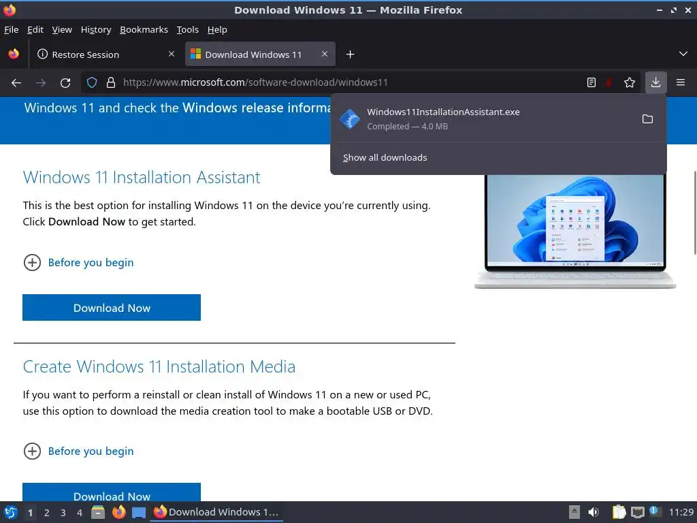Toggle the downloads toolbar button

655,82
